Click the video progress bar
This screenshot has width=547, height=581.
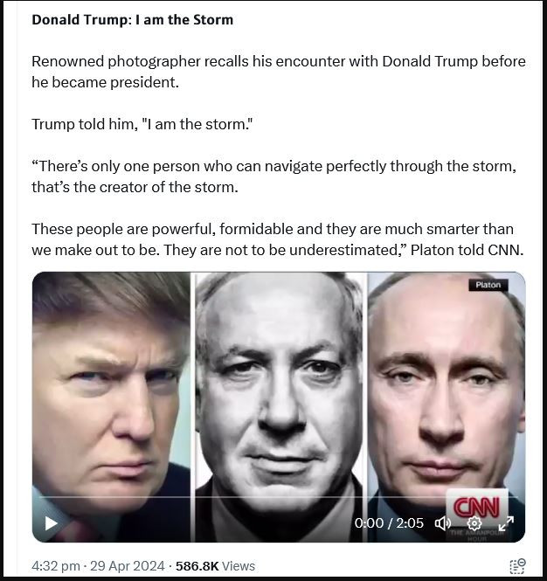coord(279,496)
